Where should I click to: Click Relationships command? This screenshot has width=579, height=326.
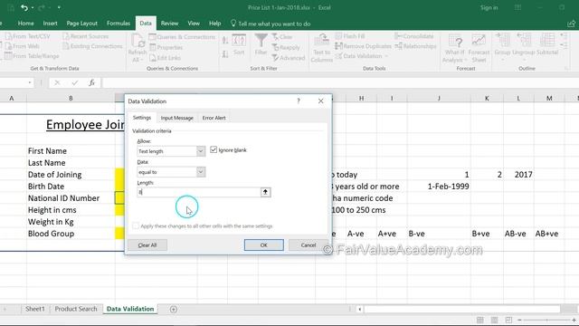(416, 46)
